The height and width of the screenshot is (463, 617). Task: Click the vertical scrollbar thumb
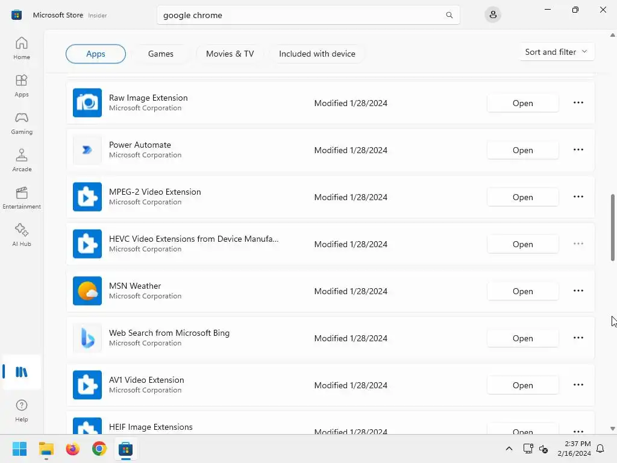[613, 227]
